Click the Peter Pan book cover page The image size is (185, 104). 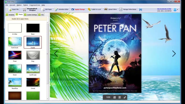(x=115, y=53)
